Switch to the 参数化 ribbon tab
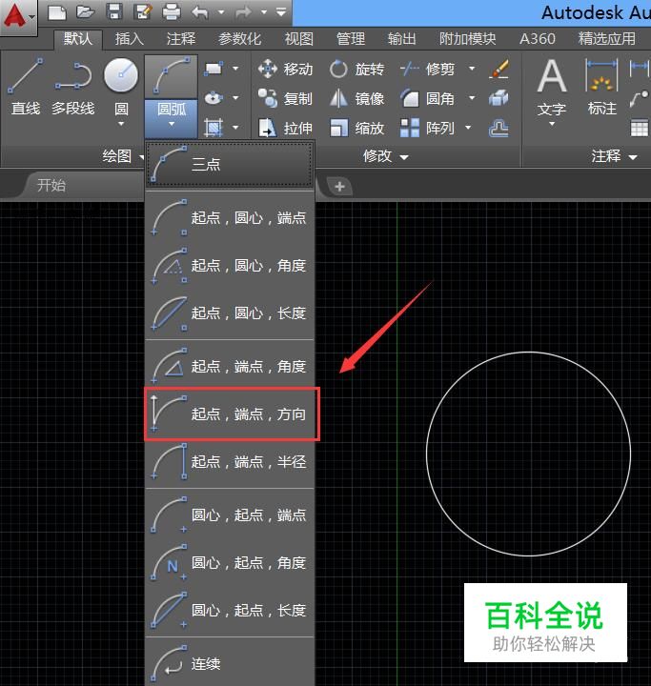This screenshot has width=651, height=686. tap(239, 39)
